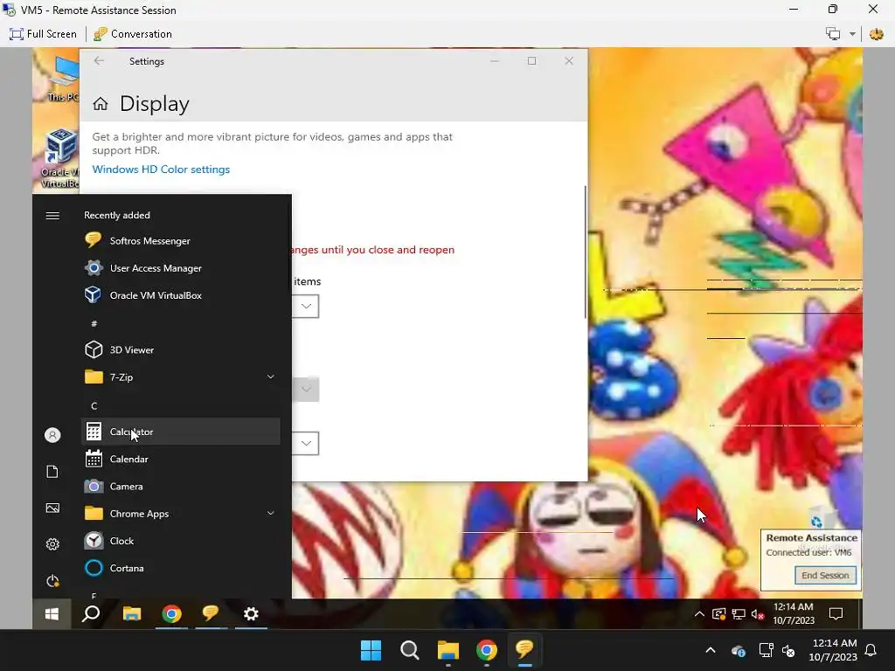The width and height of the screenshot is (895, 671).
Task: Show hidden icons in host system tray
Action: click(711, 650)
